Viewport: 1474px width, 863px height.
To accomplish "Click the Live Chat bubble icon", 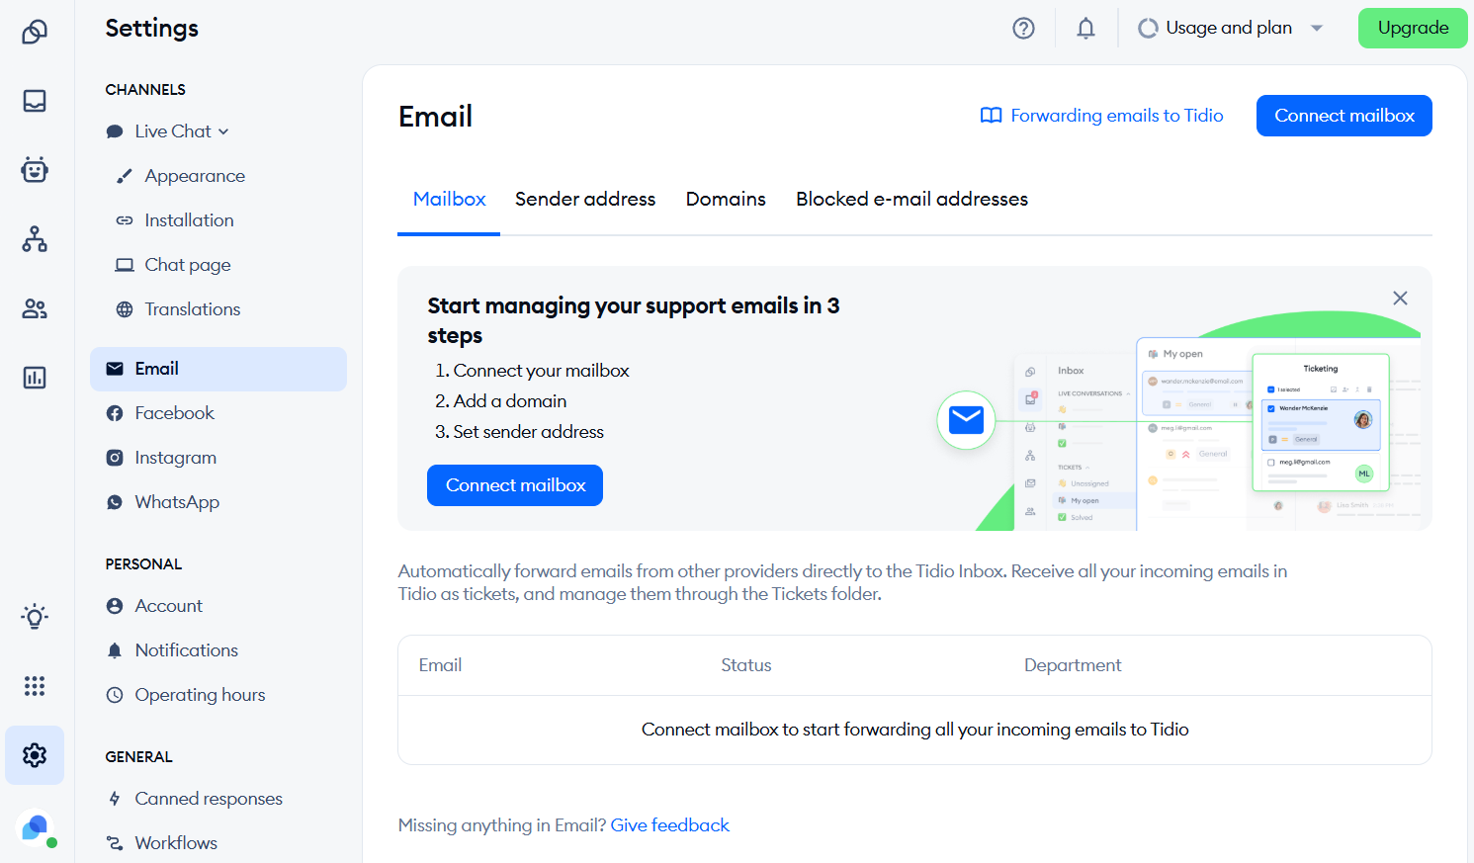I will pyautogui.click(x=115, y=131).
